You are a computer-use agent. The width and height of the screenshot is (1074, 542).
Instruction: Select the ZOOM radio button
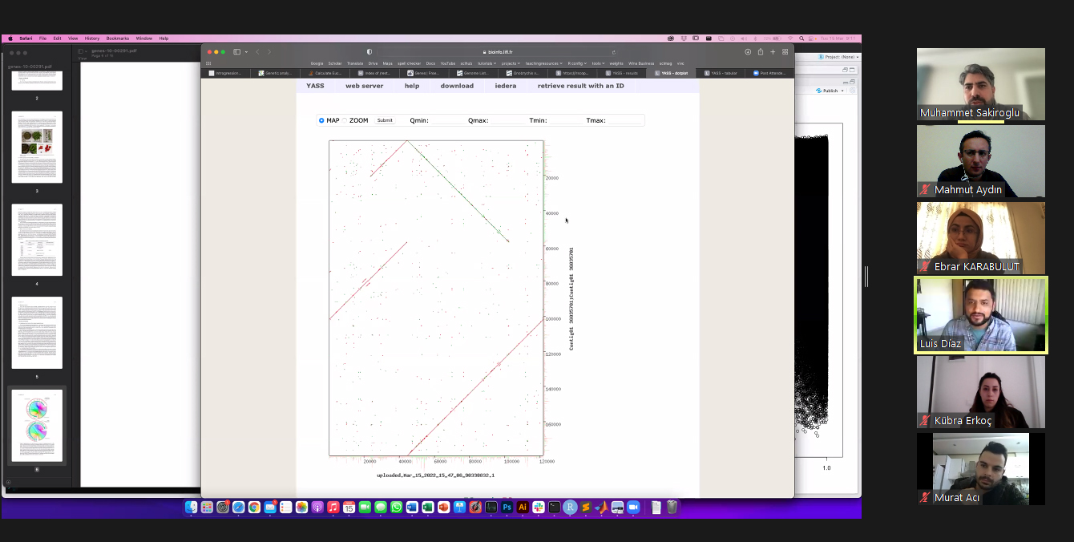click(x=345, y=120)
